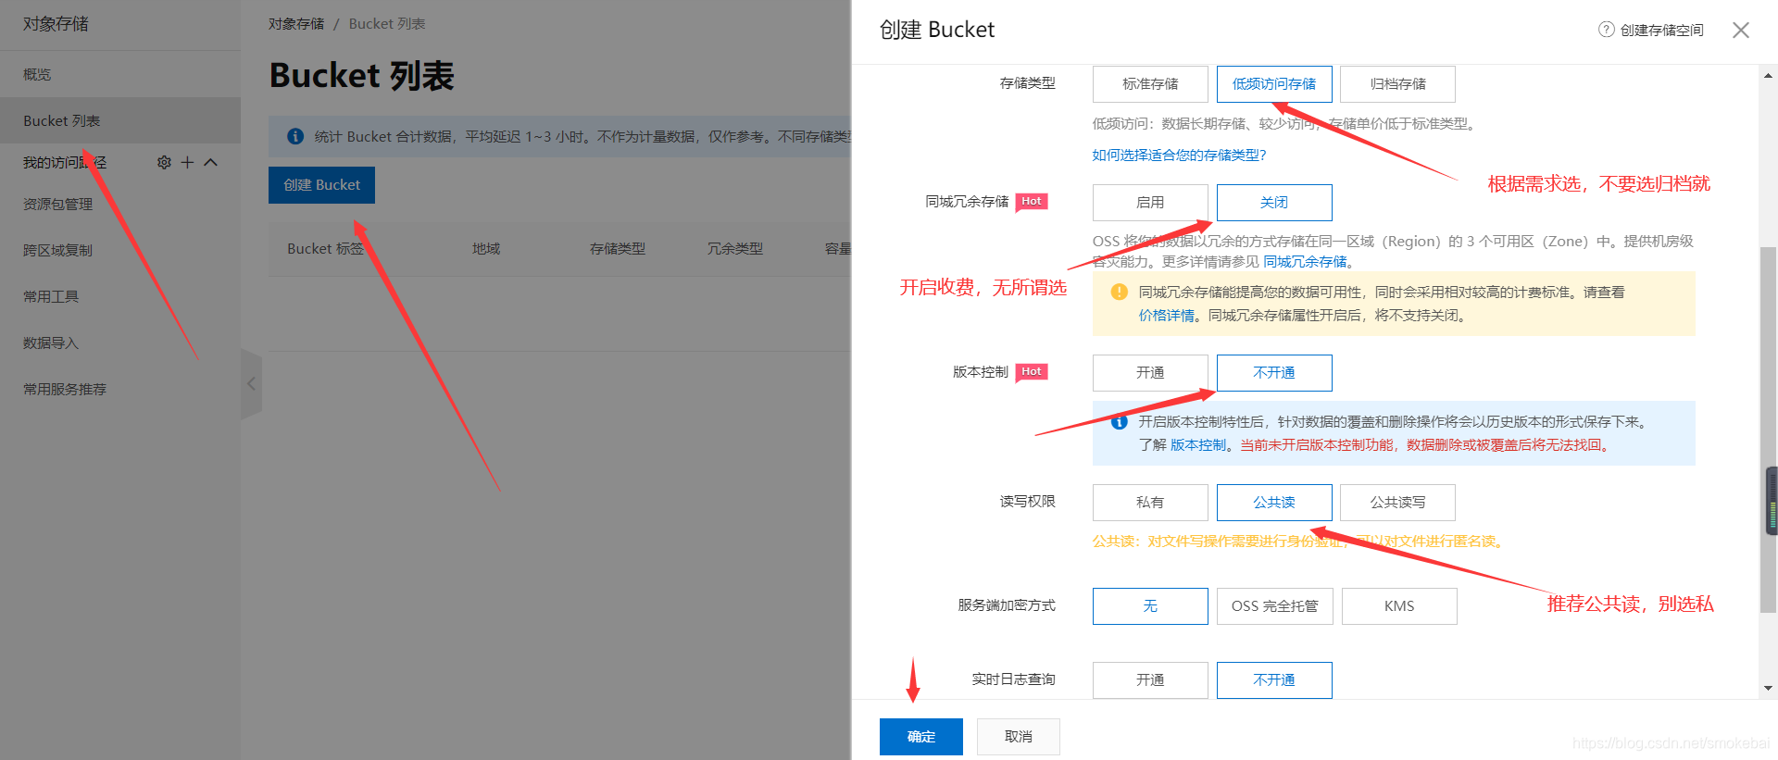This screenshot has width=1778, height=760.
Task: Add a path with the plus icon
Action: tap(187, 162)
